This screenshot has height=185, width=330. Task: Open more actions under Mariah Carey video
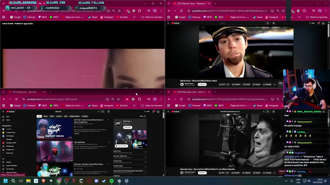tap(275, 84)
